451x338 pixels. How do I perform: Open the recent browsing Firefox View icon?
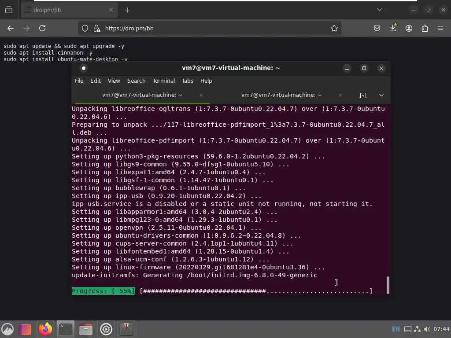click(x=9, y=10)
